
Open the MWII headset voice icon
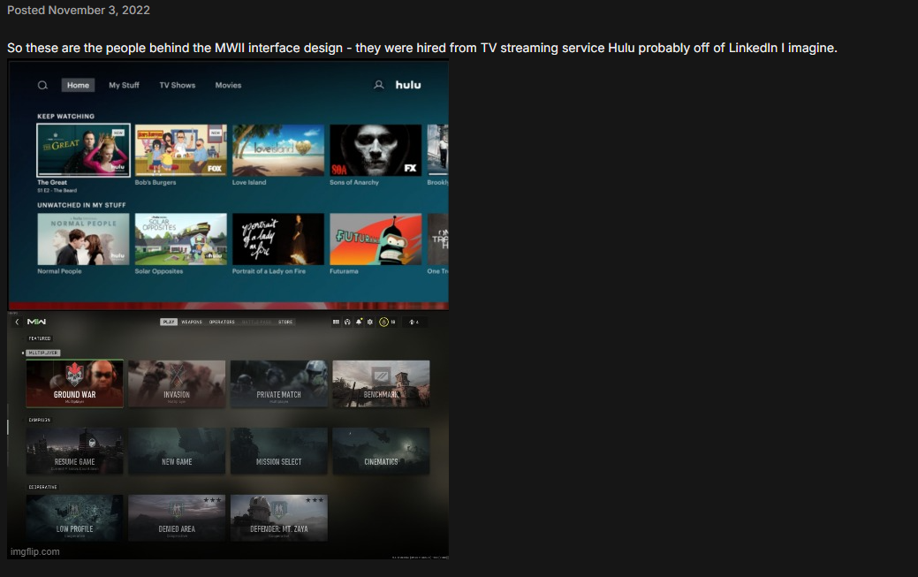[347, 322]
